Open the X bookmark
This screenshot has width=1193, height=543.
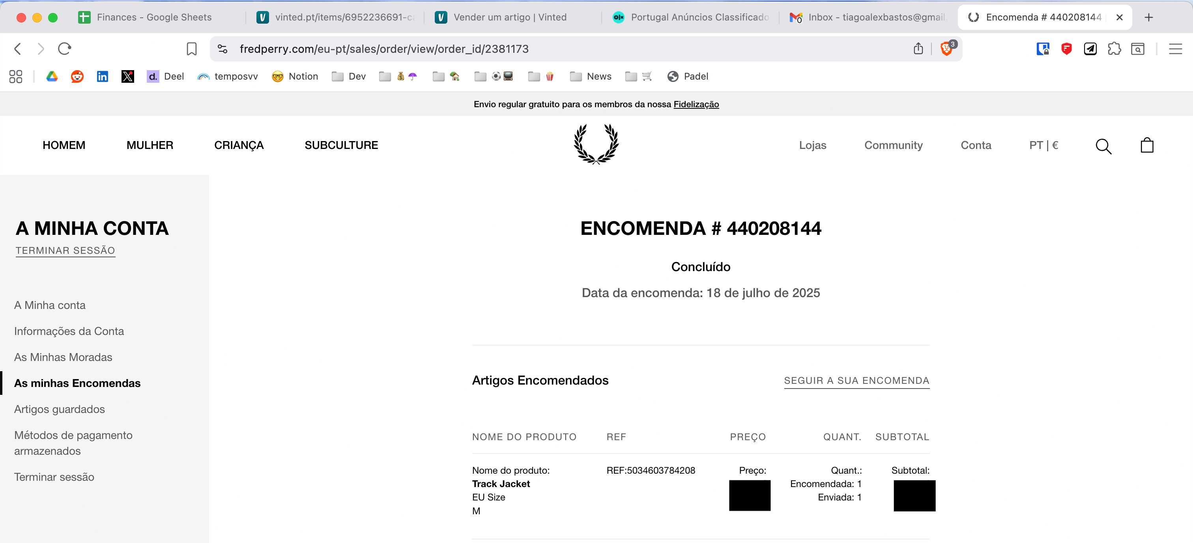click(x=128, y=76)
